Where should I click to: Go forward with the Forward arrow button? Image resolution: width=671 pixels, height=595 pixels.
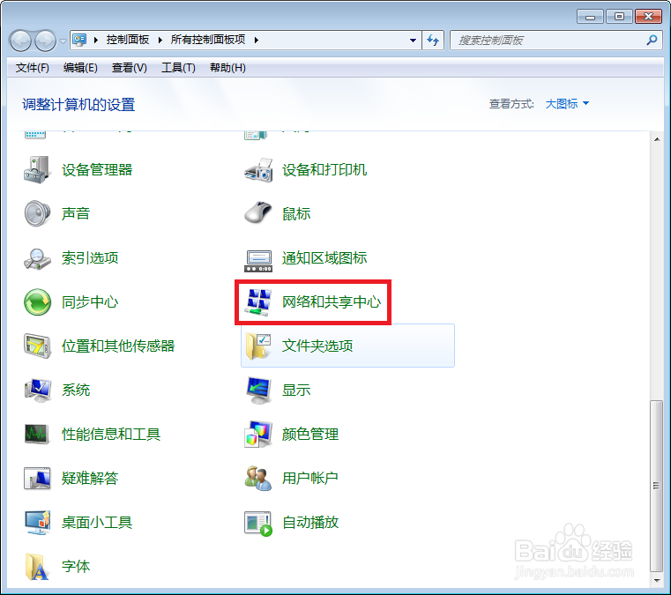(x=45, y=41)
